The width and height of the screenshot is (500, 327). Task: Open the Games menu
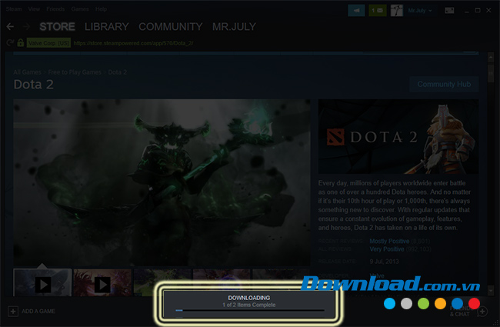tap(80, 9)
